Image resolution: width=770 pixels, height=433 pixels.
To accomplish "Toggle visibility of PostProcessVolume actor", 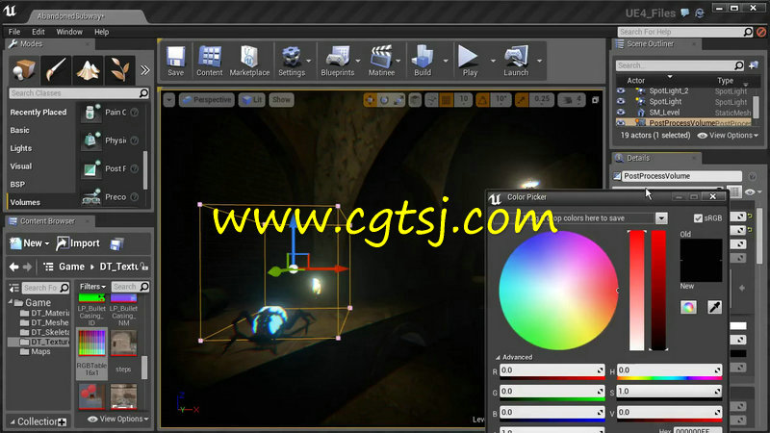I will tap(621, 123).
